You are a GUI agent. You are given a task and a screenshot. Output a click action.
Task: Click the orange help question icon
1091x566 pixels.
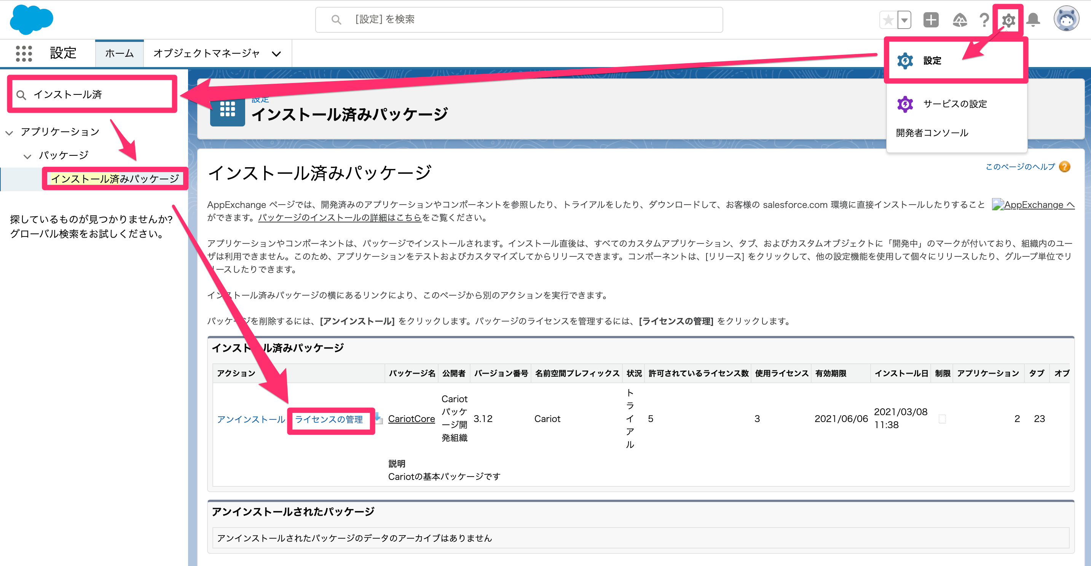click(x=1065, y=167)
